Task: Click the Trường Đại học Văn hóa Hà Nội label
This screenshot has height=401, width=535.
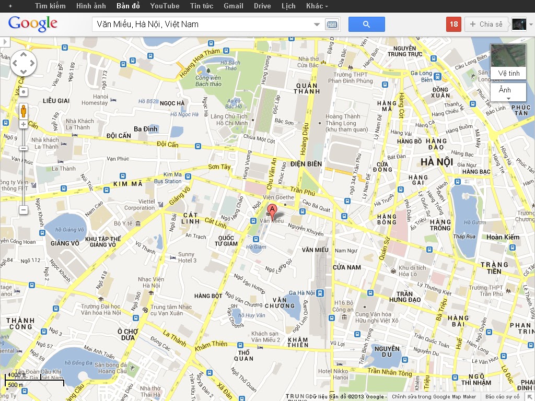Action: [x=101, y=309]
